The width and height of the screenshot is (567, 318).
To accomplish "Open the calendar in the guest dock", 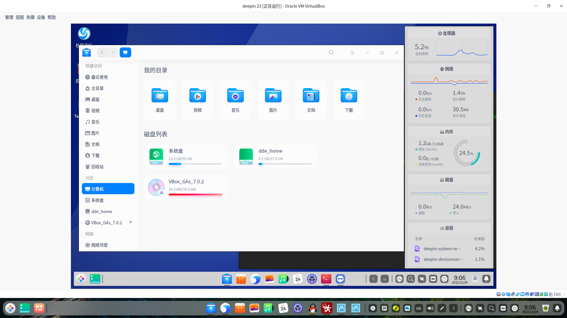I will tap(298, 279).
